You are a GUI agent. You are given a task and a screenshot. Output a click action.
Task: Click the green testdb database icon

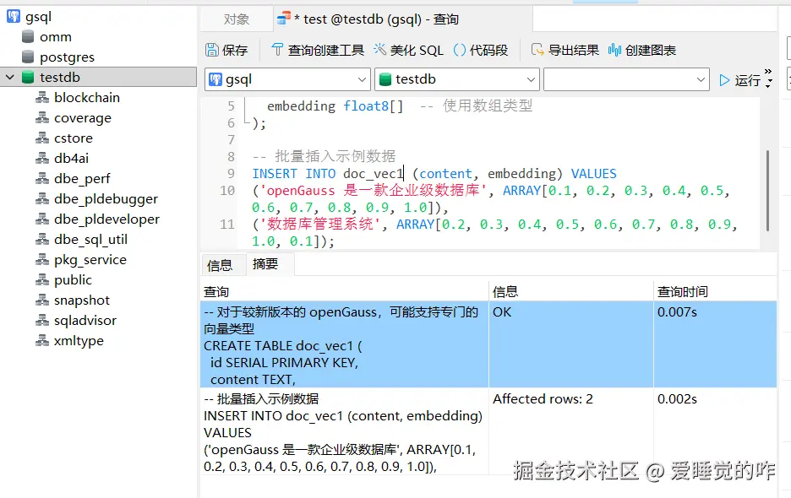click(28, 77)
